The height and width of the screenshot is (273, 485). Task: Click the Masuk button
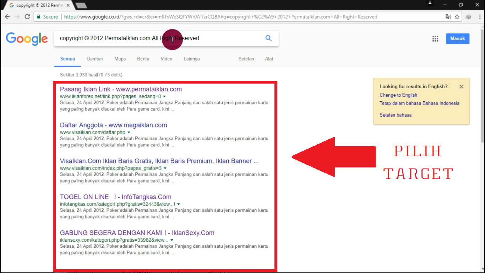pyautogui.click(x=457, y=38)
